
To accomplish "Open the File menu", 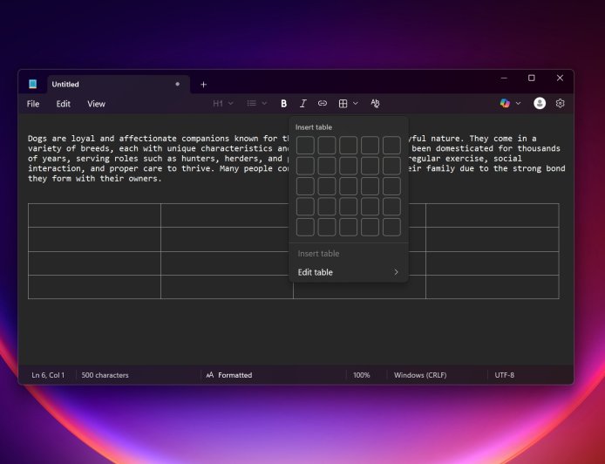I will coord(33,104).
